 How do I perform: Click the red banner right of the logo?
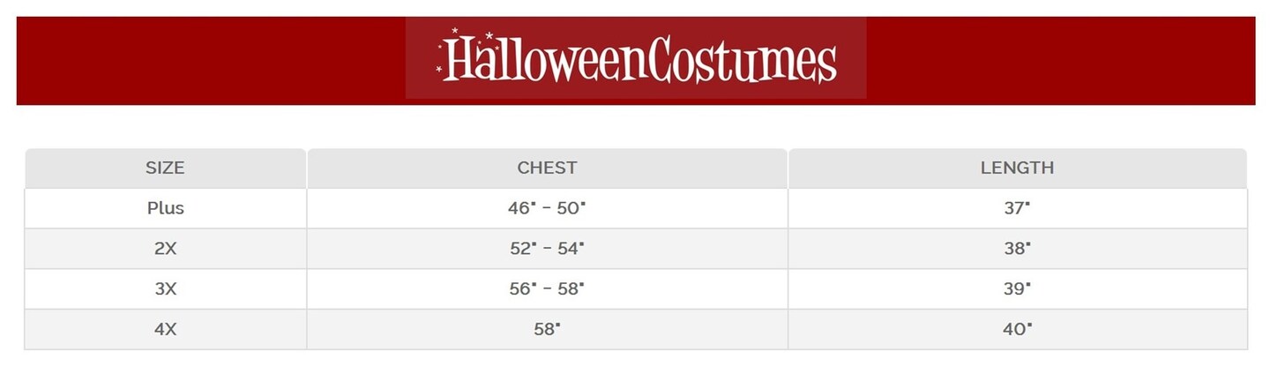[x=1060, y=60]
